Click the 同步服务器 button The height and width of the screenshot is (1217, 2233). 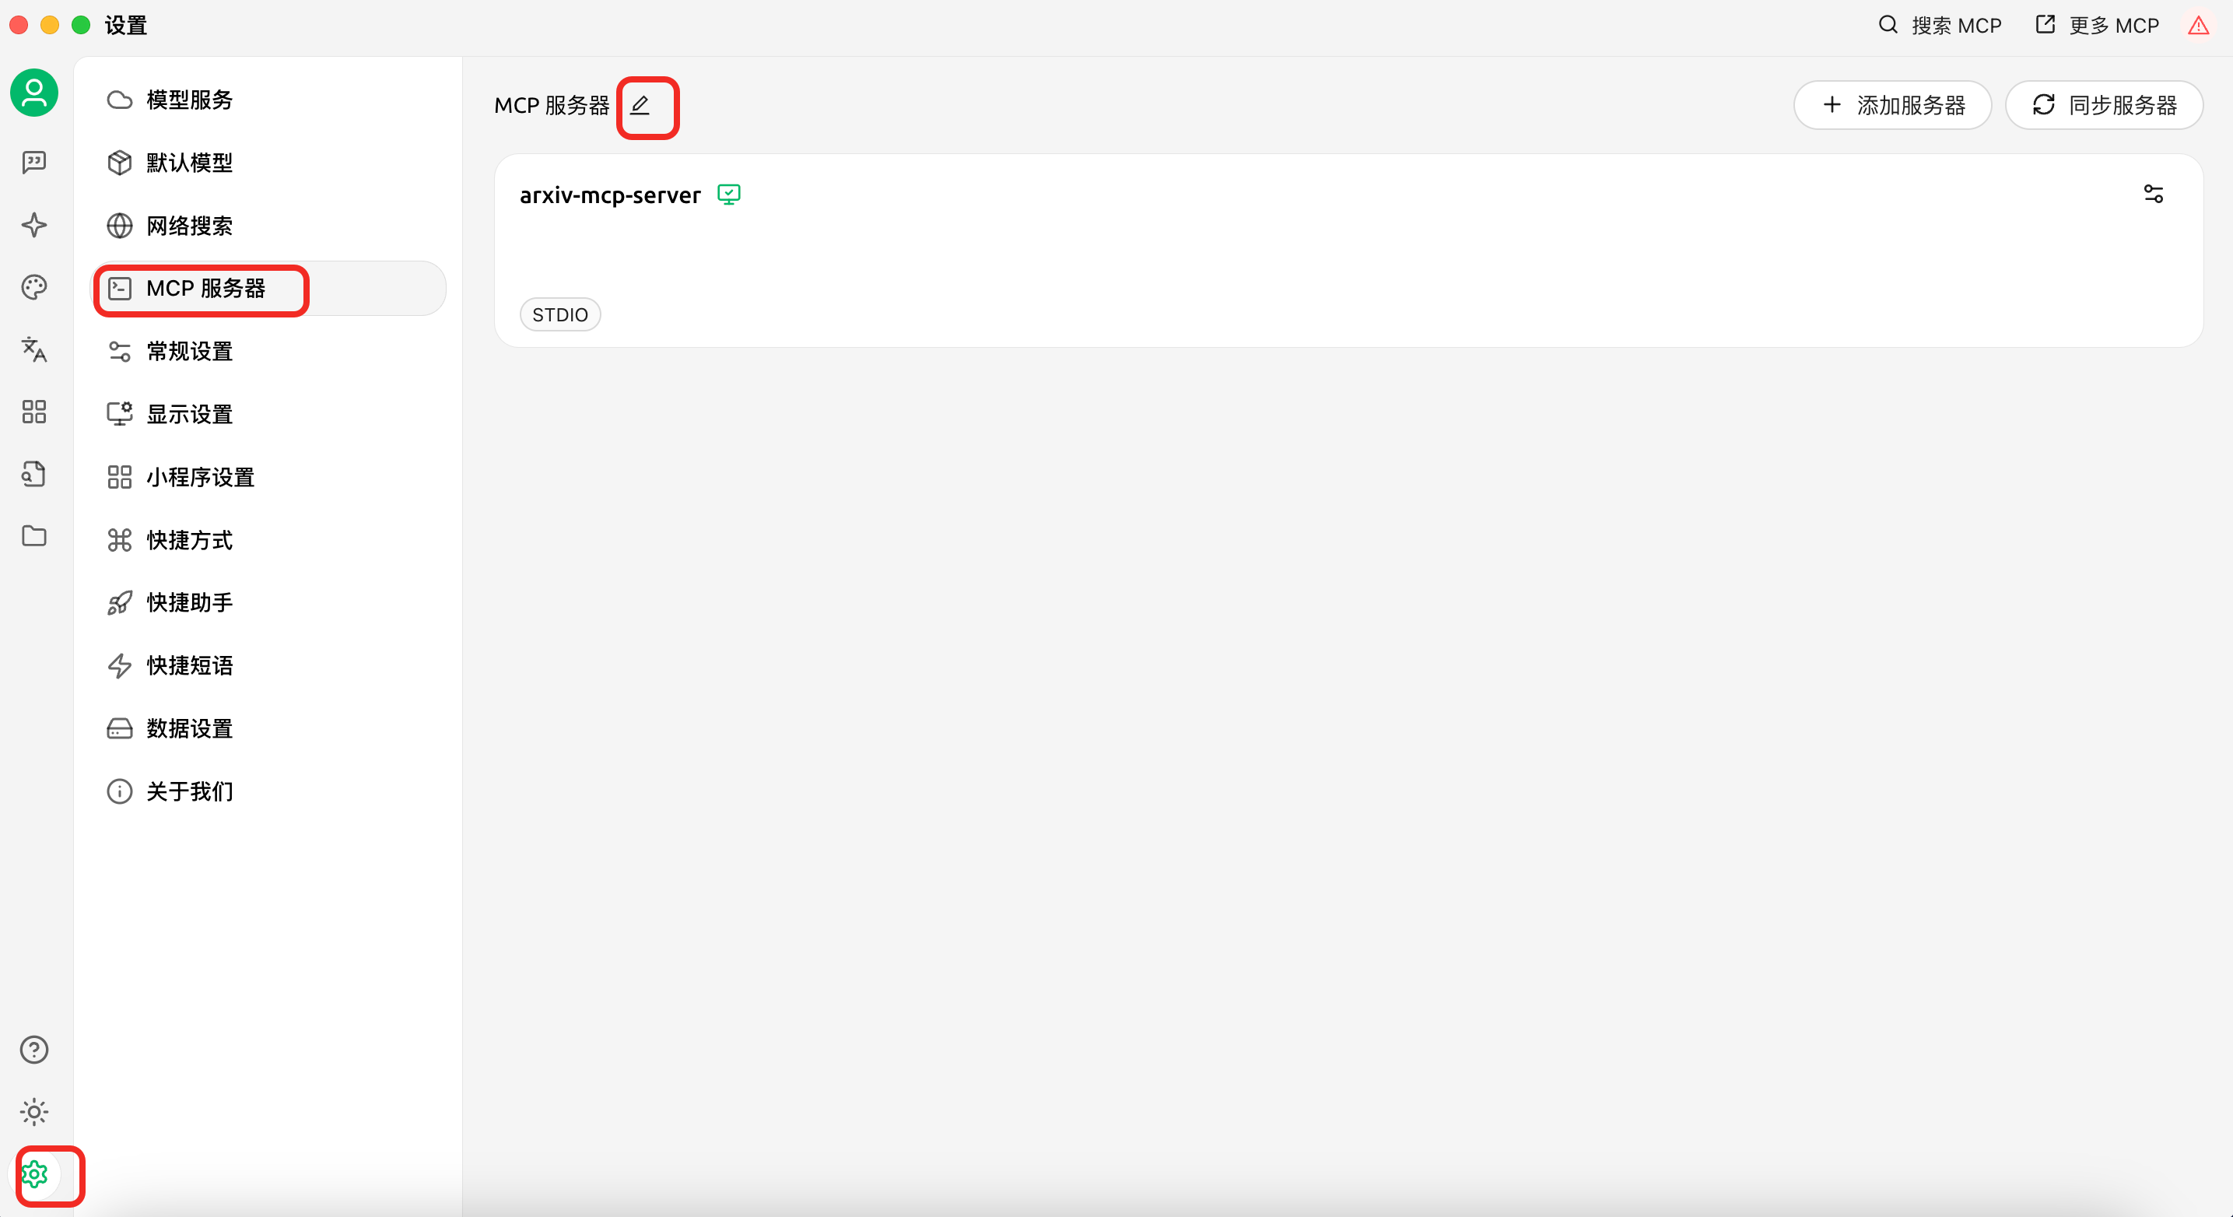coord(2104,106)
